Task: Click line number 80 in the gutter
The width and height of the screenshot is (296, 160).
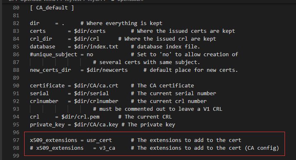Action: pos(16,8)
